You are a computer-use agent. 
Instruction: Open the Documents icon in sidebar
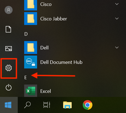pos(8,29)
